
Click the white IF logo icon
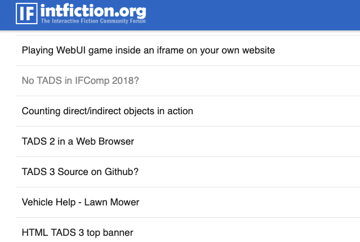pyautogui.click(x=26, y=13)
